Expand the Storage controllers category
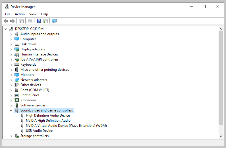Image resolution: width=226 pixels, height=148 pixels. (x=11, y=136)
